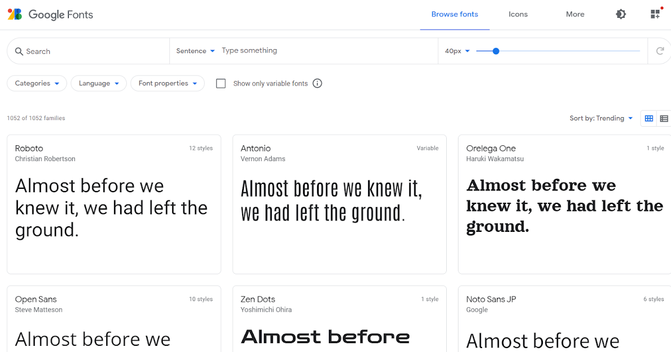Reset preview text with the refresh icon
671x352 pixels.
click(x=660, y=51)
